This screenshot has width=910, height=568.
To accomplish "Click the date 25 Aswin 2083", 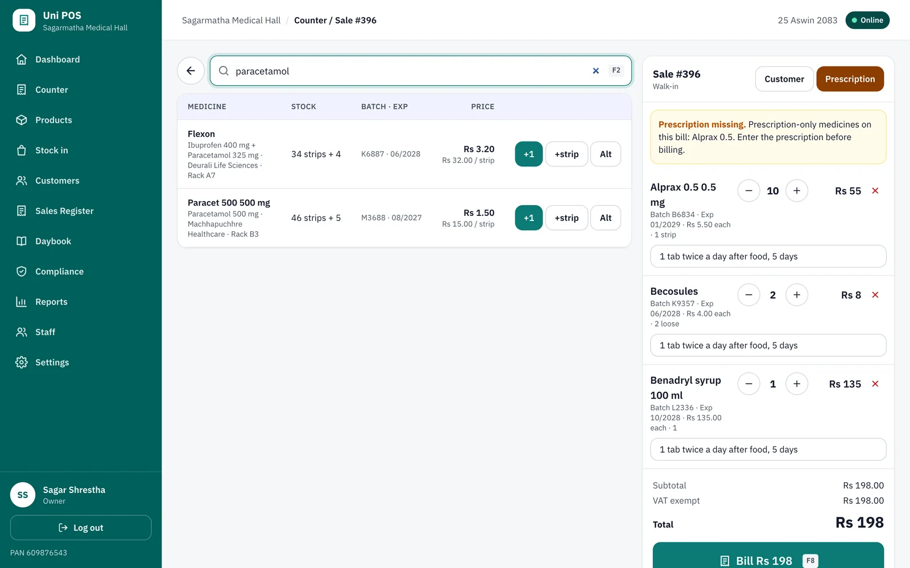I will click(808, 20).
